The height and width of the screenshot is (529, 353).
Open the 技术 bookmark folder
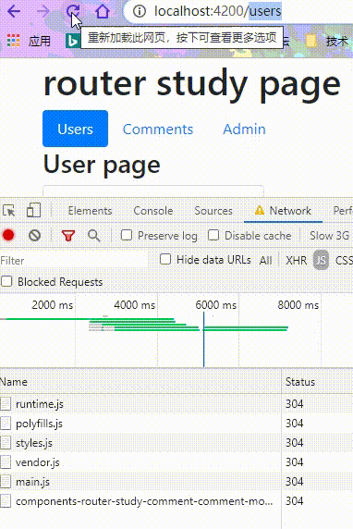[328, 41]
